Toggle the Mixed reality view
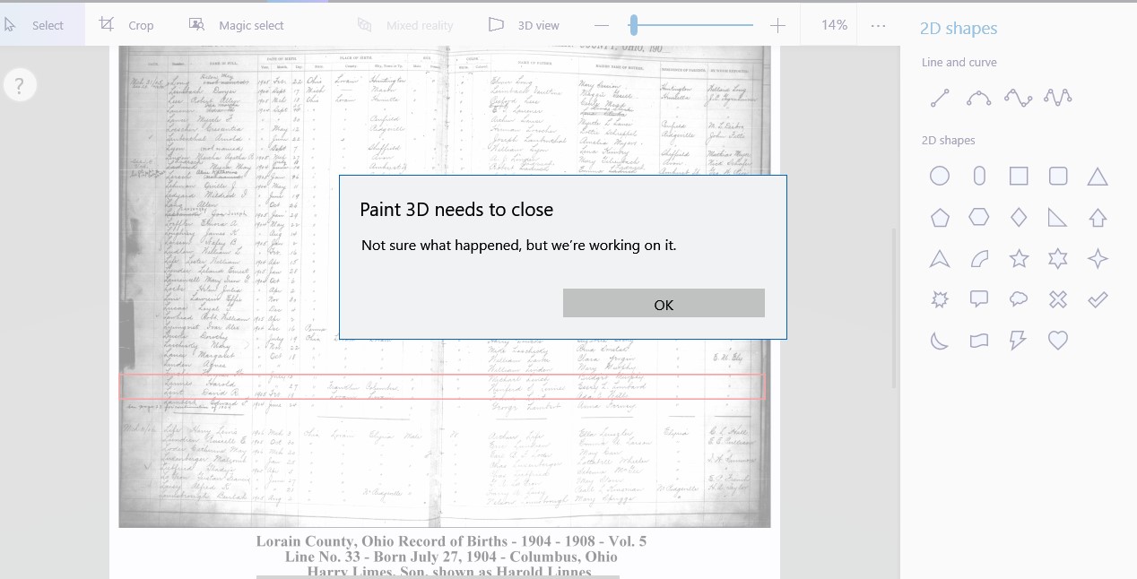 tap(405, 25)
